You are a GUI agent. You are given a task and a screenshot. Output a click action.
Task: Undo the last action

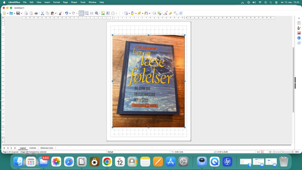pos(67,13)
